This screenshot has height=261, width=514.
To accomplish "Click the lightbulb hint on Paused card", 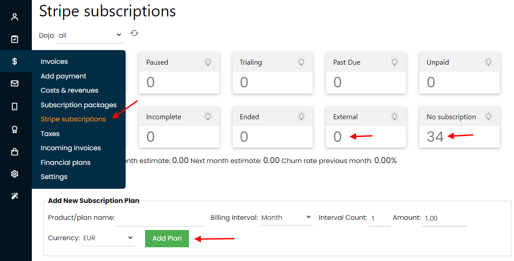I will [208, 62].
